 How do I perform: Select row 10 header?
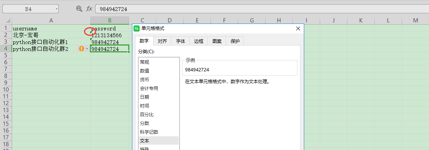click(x=6, y=90)
